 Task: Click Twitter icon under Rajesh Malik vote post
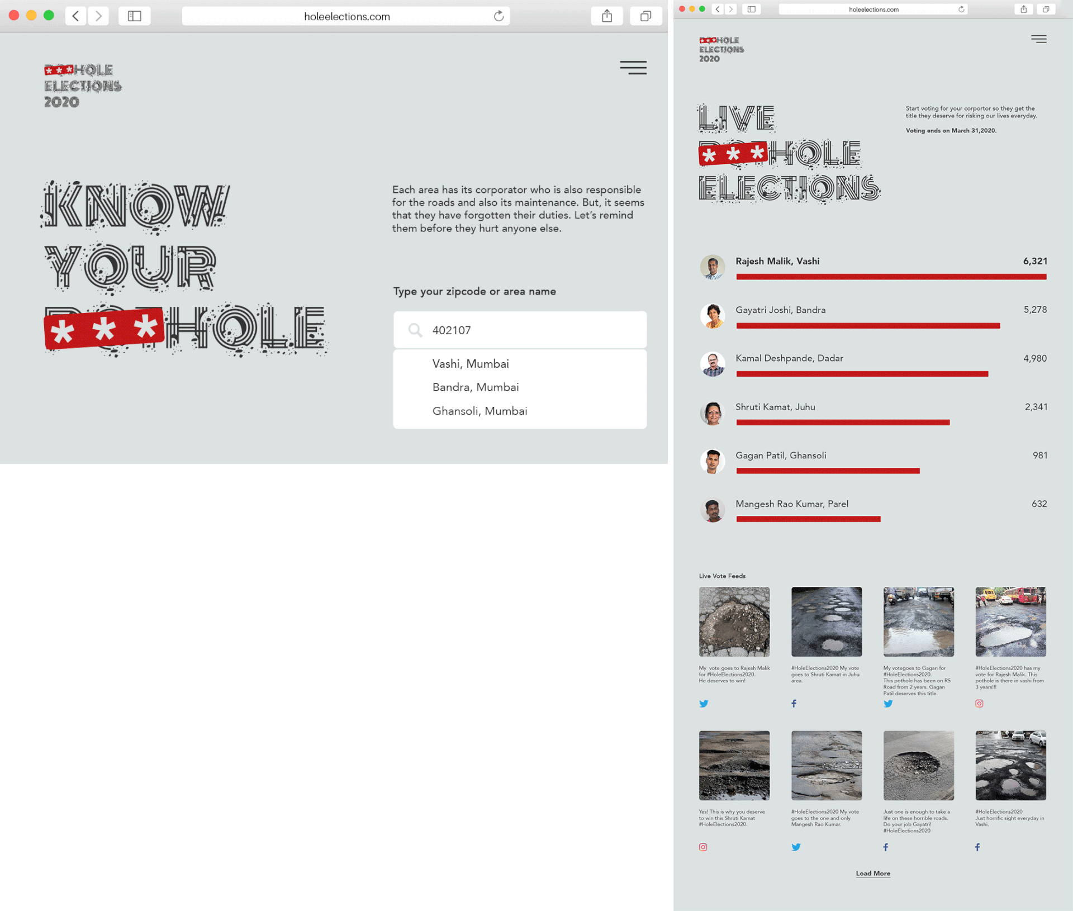704,704
